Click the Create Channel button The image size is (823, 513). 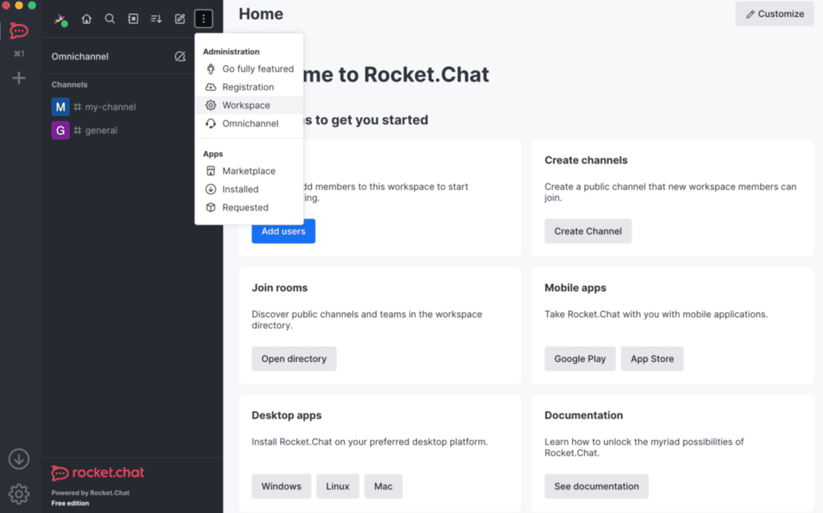(588, 231)
